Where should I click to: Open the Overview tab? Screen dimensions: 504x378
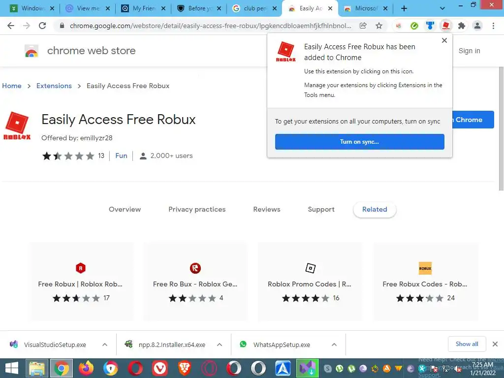[x=125, y=209]
